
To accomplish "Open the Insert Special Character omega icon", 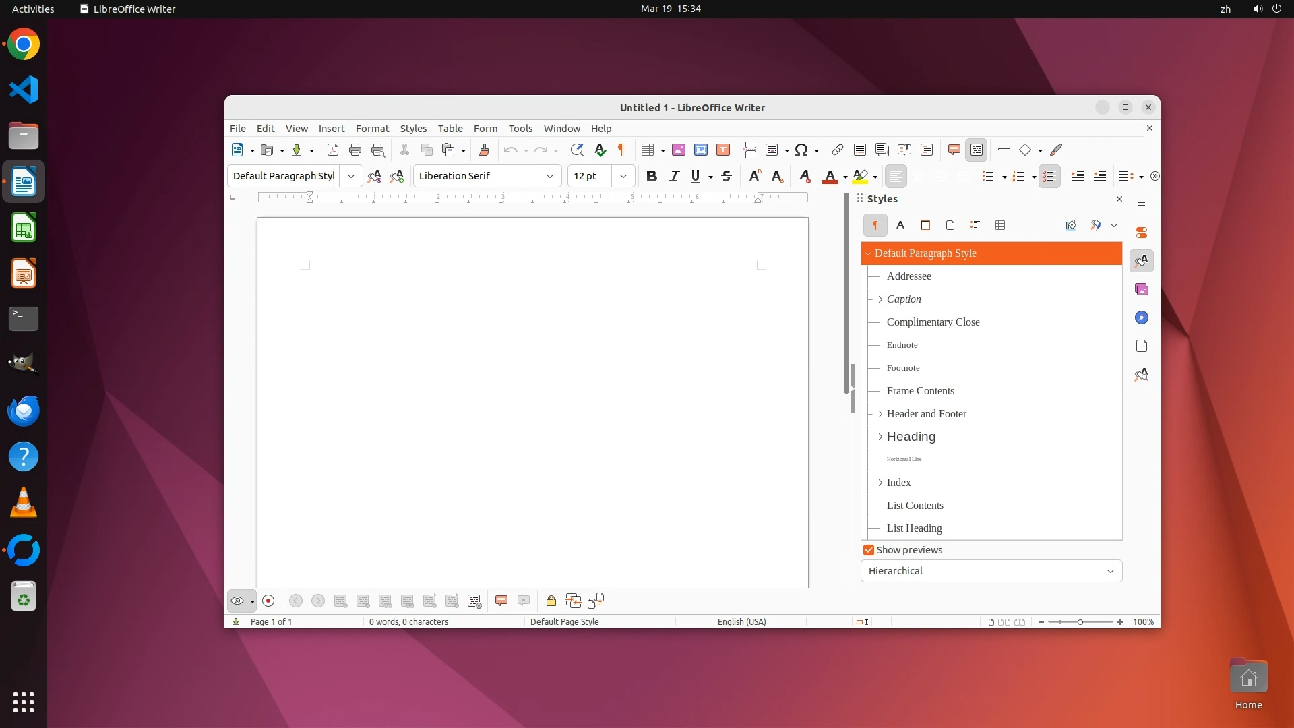I will pos(801,150).
